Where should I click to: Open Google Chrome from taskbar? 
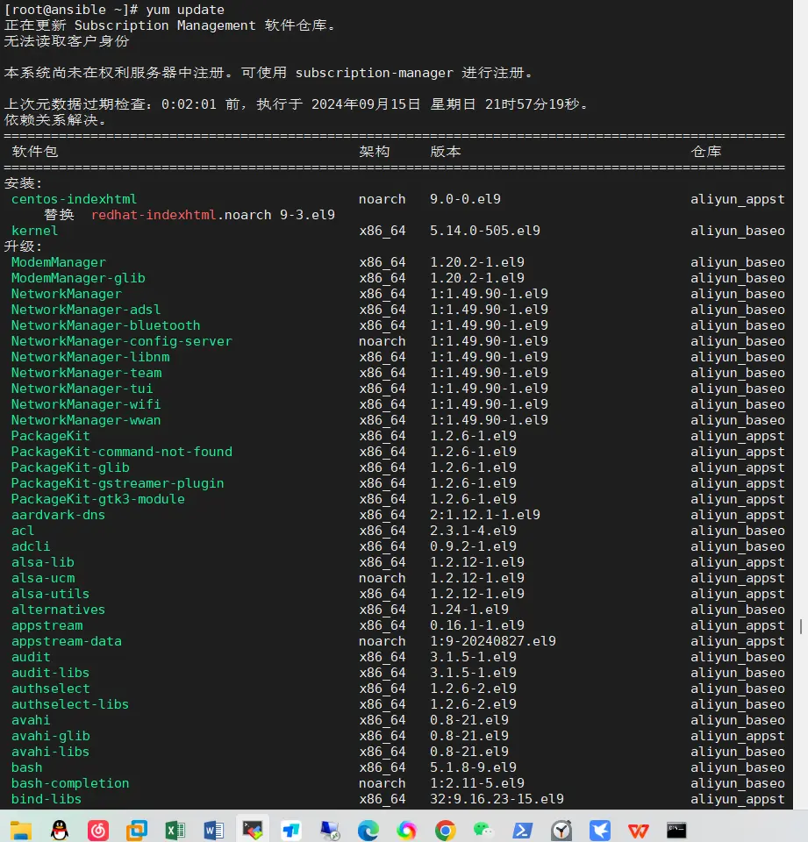click(x=445, y=830)
